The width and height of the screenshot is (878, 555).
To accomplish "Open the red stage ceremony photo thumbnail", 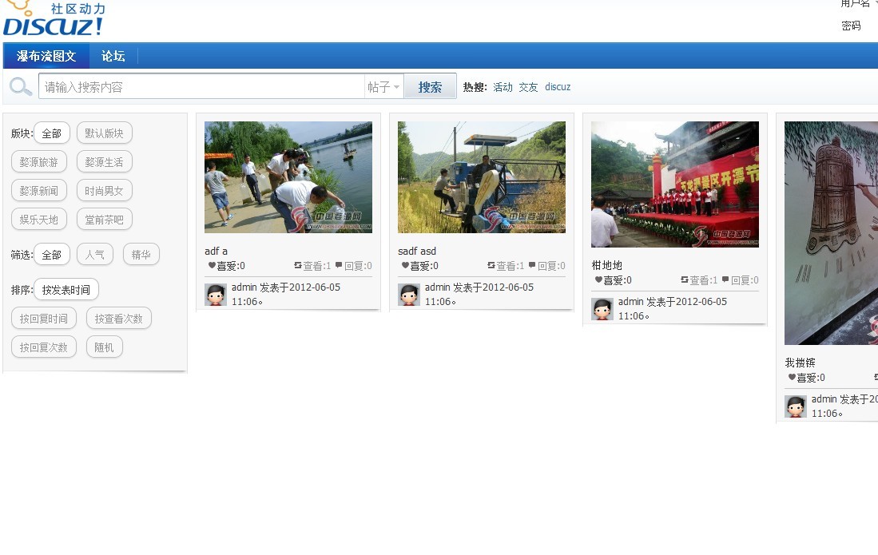I will (675, 184).
